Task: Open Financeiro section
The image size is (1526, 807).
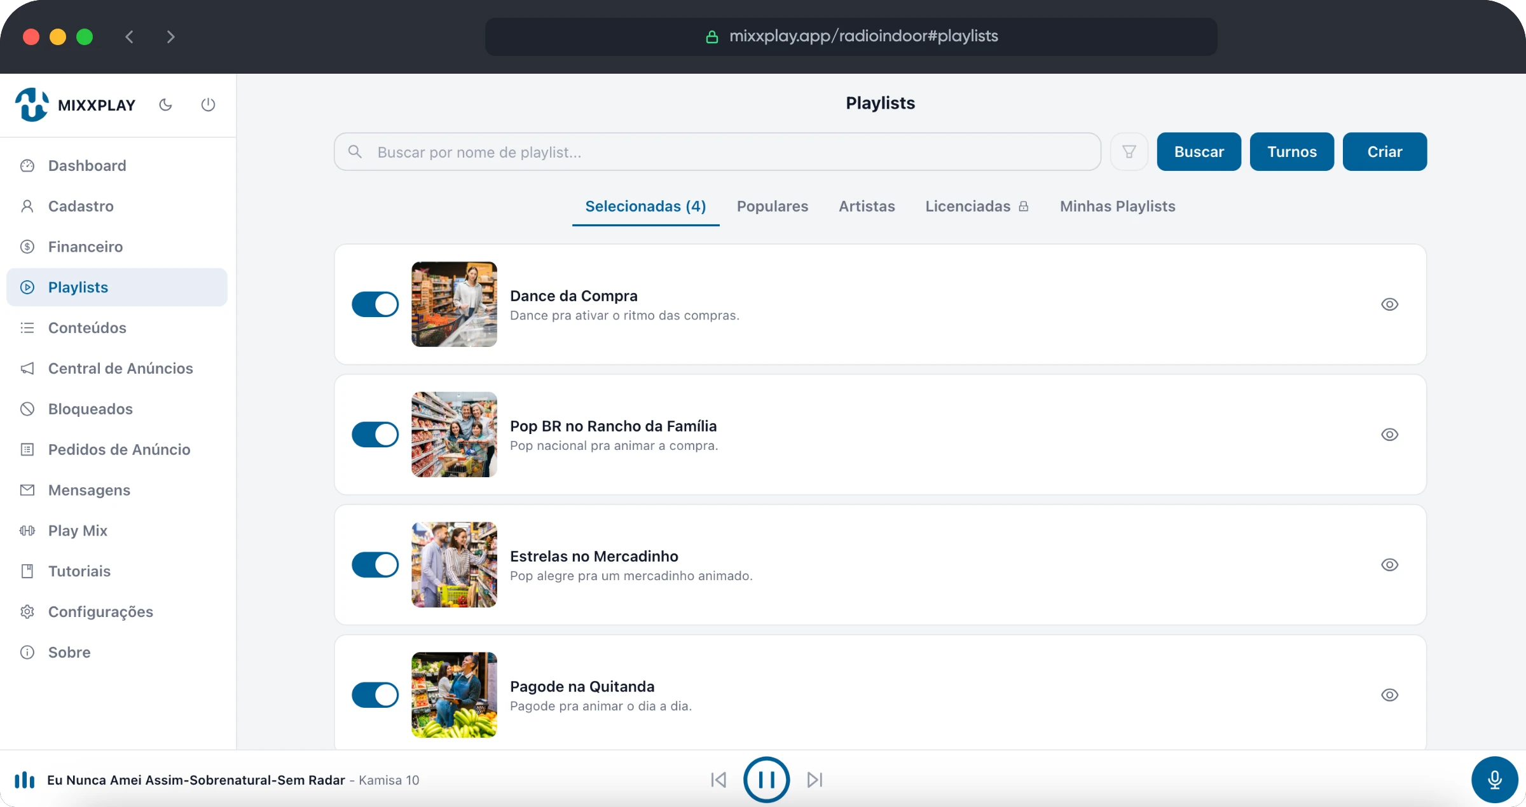Action: pos(117,247)
